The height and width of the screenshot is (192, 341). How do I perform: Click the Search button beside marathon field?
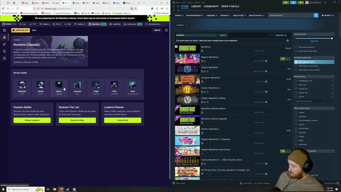223,35
